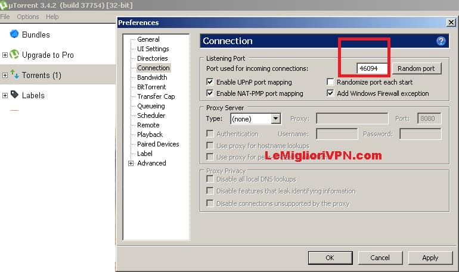Click the Random port button
459x272 pixels.
pyautogui.click(x=417, y=68)
